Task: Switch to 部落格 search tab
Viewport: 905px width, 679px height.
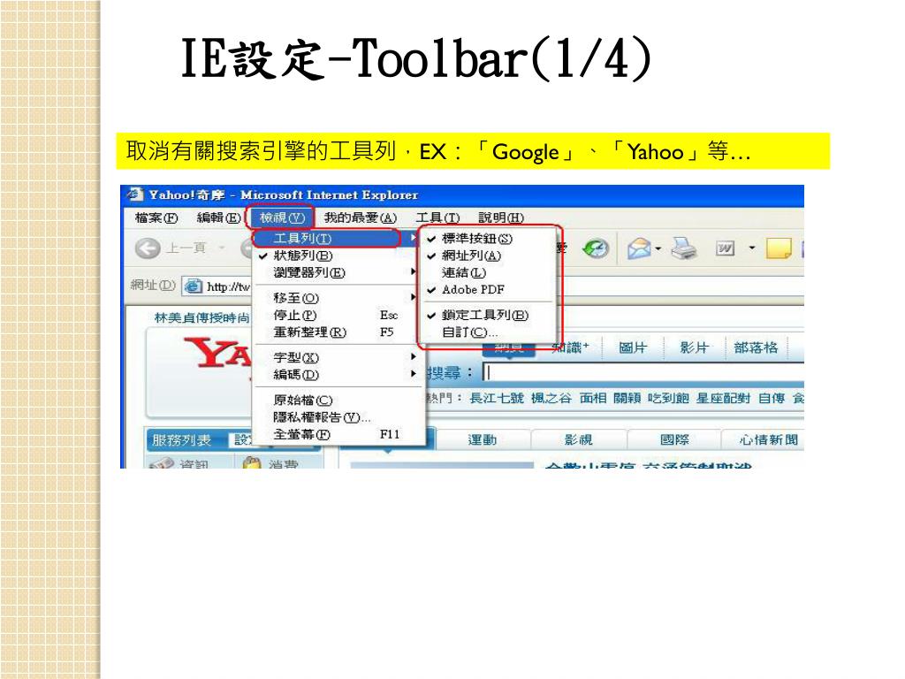Action: 756,347
